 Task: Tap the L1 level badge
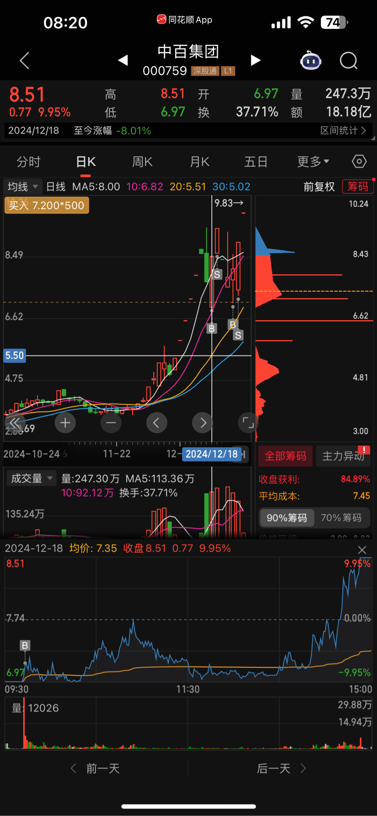pos(228,71)
